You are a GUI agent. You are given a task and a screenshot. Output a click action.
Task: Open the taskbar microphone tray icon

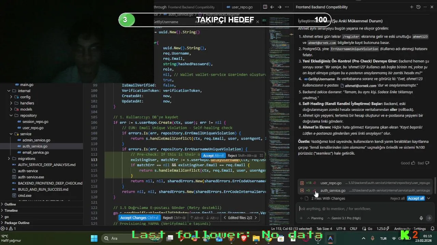(x=372, y=238)
